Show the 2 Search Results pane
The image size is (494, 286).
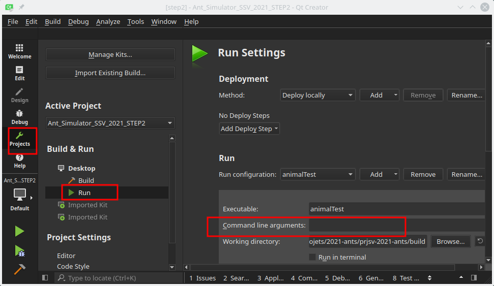[x=236, y=278]
